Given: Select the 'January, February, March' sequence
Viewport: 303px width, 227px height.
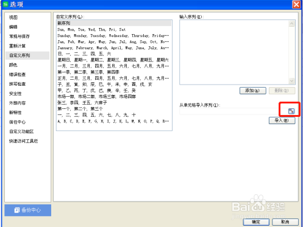Looking at the screenshot, I should (x=114, y=48).
